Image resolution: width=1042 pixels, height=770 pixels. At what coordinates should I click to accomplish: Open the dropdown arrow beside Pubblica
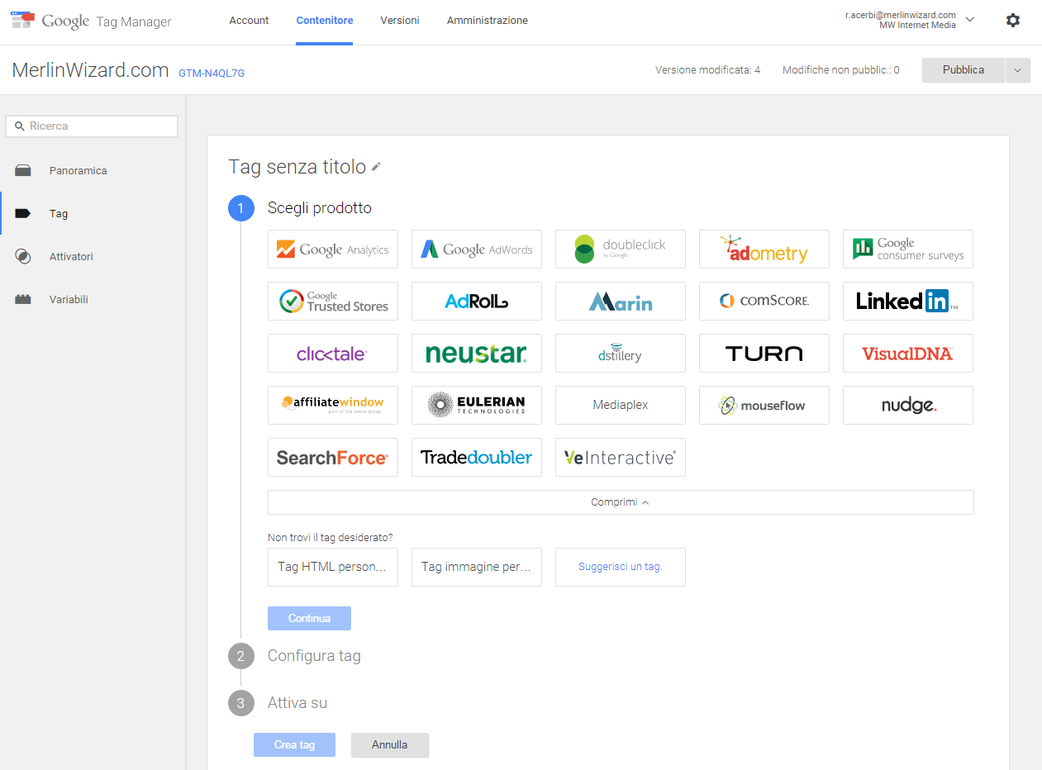coord(1017,71)
